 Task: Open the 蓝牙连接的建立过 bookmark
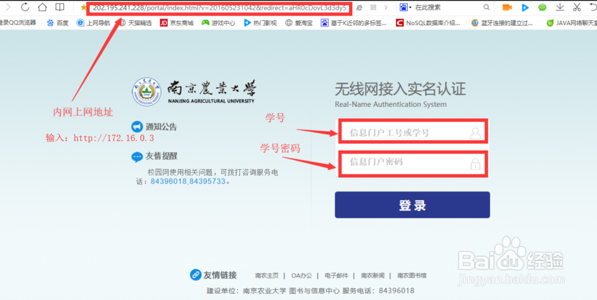pos(502,23)
